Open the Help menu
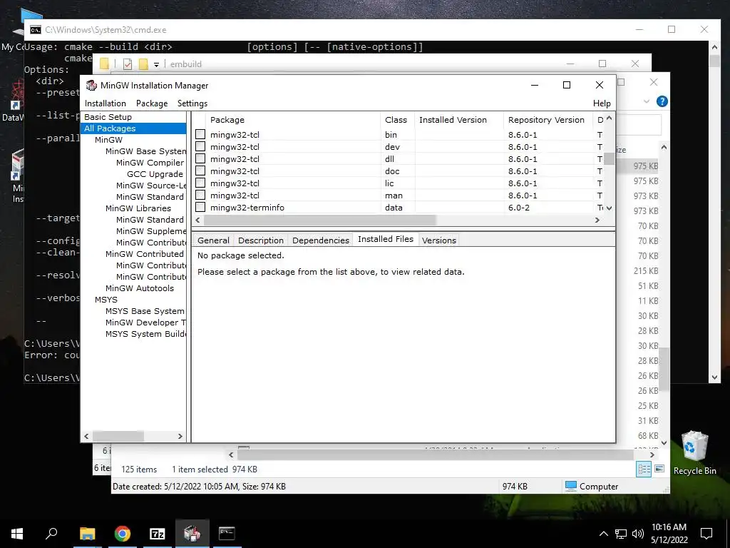Viewport: 730px width, 548px height. (x=602, y=103)
